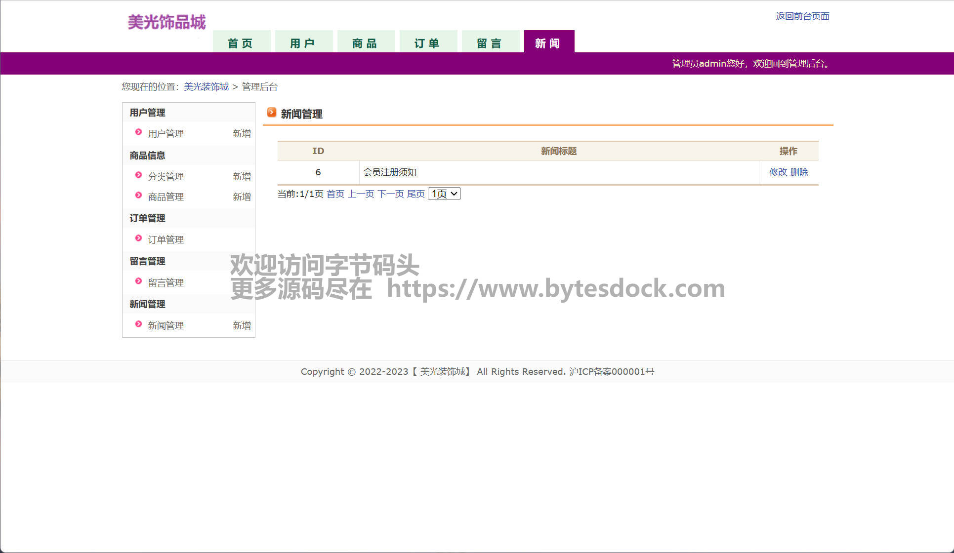Open the 订单 navigation tab
This screenshot has height=553, width=954.
tap(427, 43)
